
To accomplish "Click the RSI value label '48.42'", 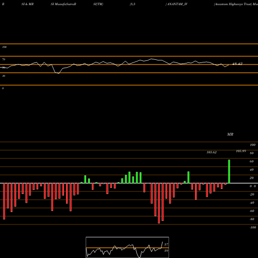I will point(237,64).
